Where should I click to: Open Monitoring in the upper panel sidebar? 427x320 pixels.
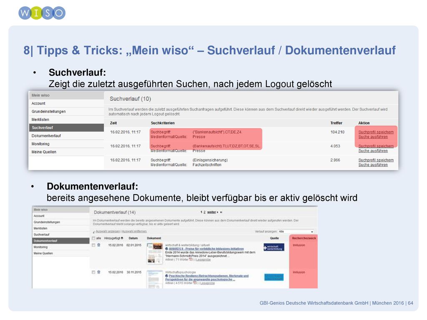tap(40, 144)
